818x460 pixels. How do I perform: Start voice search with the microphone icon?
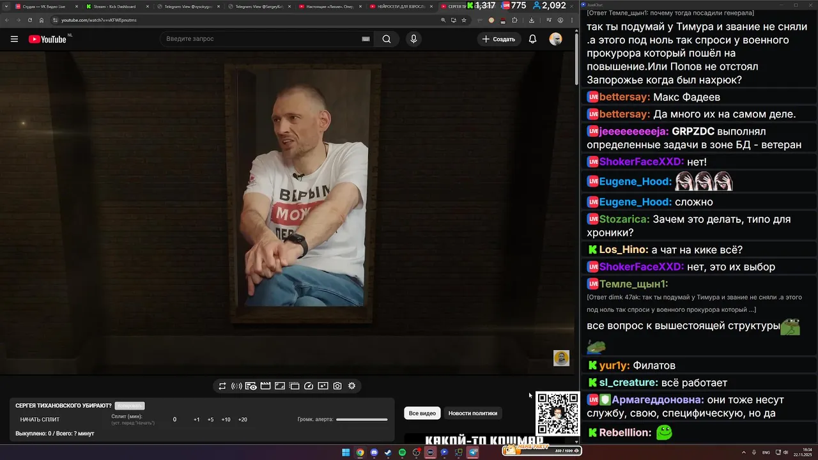(413, 39)
